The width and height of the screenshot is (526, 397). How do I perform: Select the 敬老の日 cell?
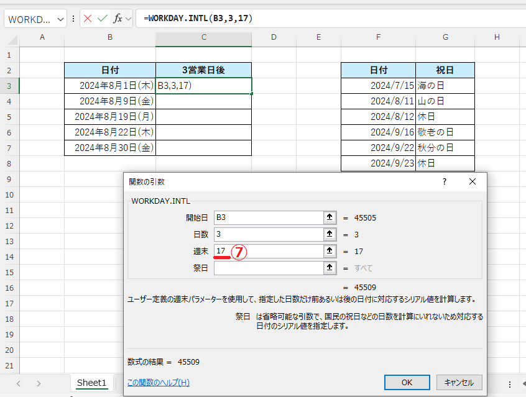click(x=445, y=132)
